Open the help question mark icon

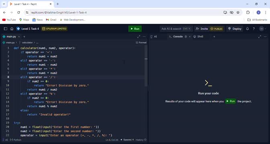(x=254, y=29)
